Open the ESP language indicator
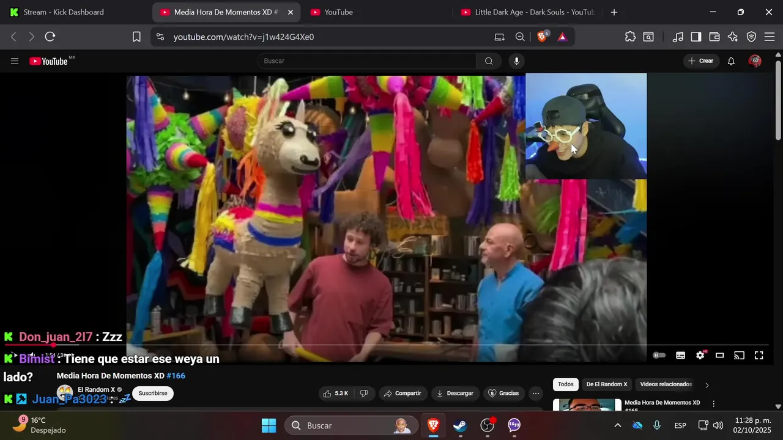Viewport: 783px width, 440px height. click(x=680, y=425)
